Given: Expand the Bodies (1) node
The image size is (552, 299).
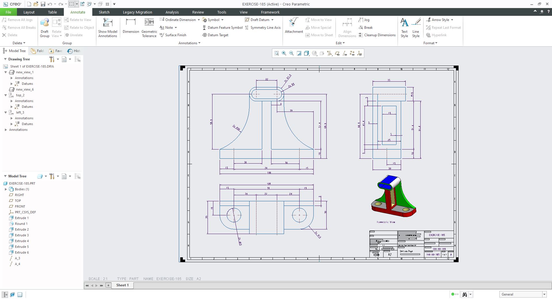Looking at the screenshot, I should 6,189.
